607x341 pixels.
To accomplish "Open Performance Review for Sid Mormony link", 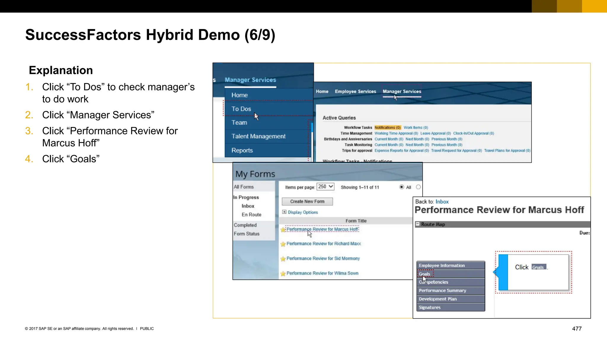I will tap(323, 258).
